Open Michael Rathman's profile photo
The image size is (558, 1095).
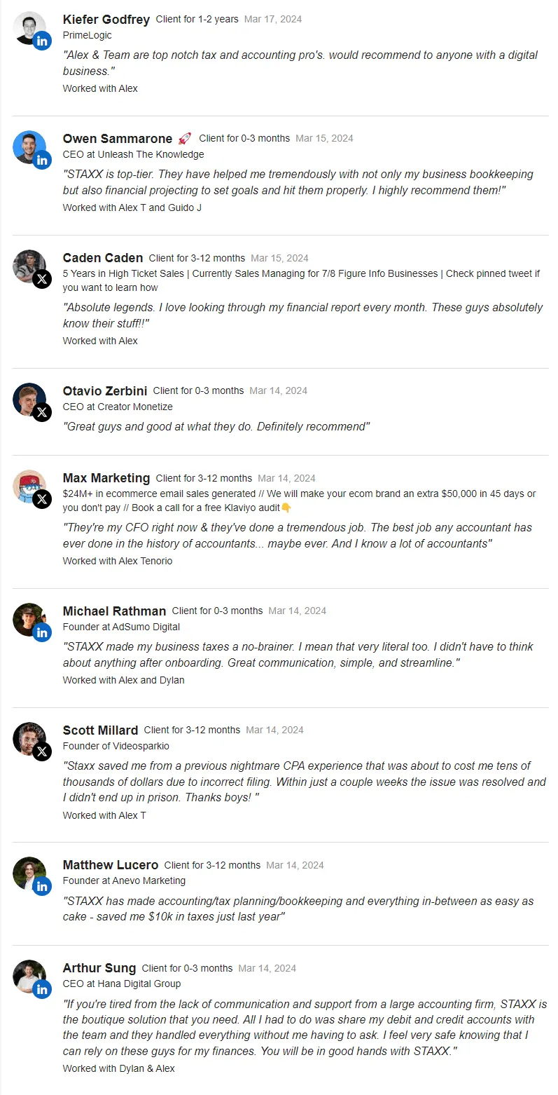pyautogui.click(x=27, y=618)
